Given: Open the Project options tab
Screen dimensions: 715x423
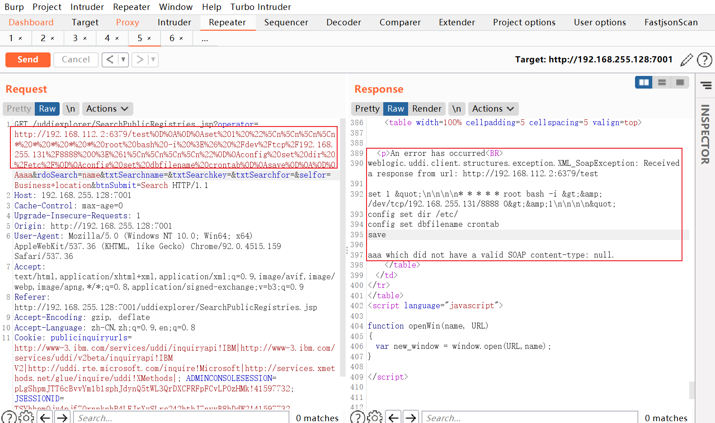Looking at the screenshot, I should pyautogui.click(x=524, y=22).
